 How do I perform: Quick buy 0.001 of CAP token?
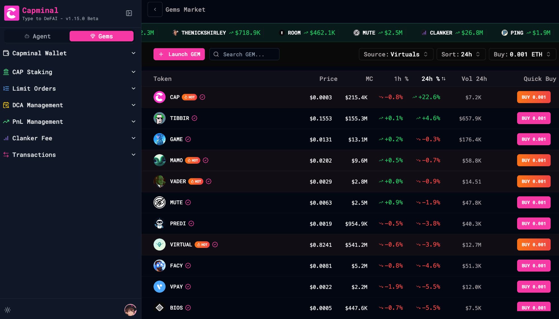click(533, 97)
